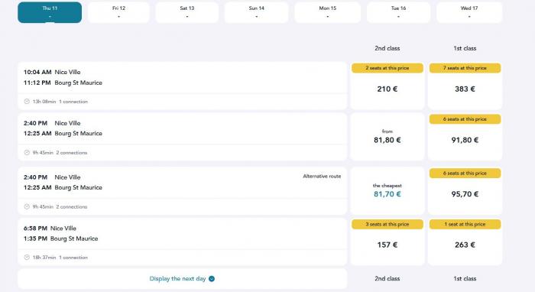
Task: Click the clock icon beside 13h 08min duration
Action: point(27,102)
